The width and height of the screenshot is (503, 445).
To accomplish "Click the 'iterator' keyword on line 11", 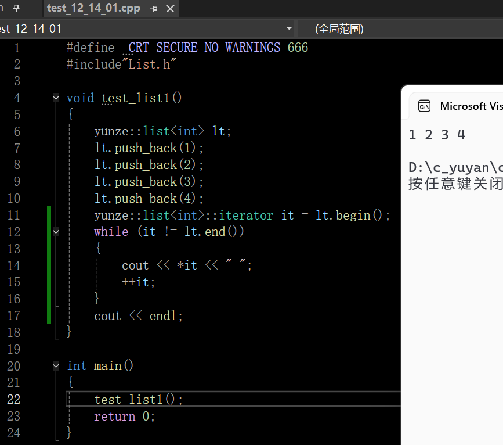I will point(246,216).
